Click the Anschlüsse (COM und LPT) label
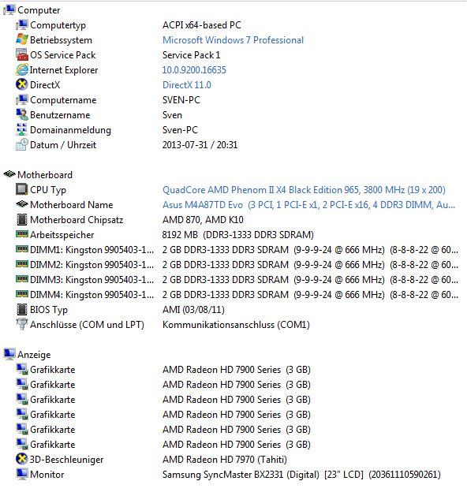The image size is (467, 492). pos(87,325)
